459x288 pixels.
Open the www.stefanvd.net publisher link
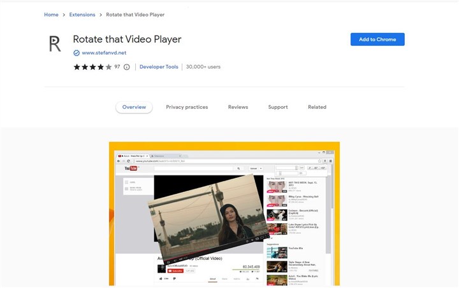[x=104, y=53]
